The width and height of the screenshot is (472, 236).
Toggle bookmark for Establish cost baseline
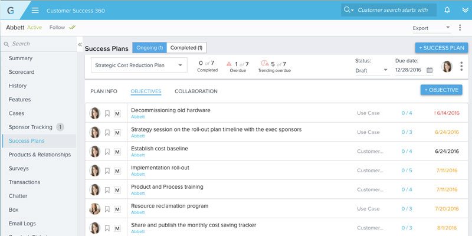[x=107, y=152]
